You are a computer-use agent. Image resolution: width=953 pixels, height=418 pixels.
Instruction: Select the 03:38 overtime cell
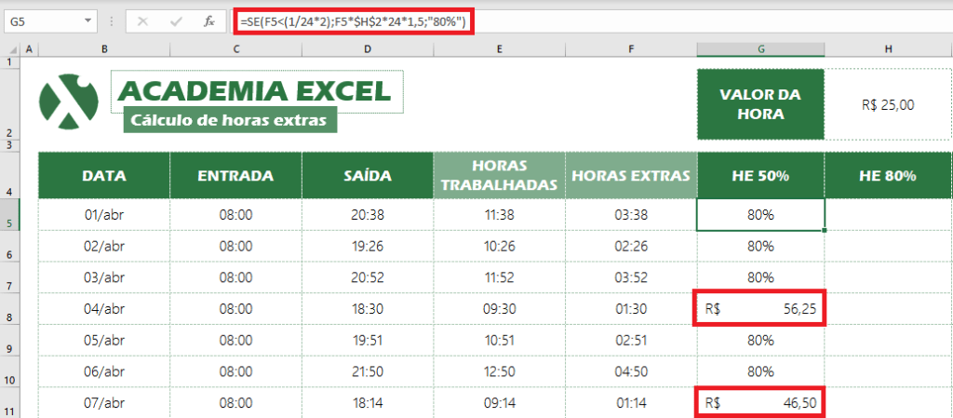pos(631,214)
